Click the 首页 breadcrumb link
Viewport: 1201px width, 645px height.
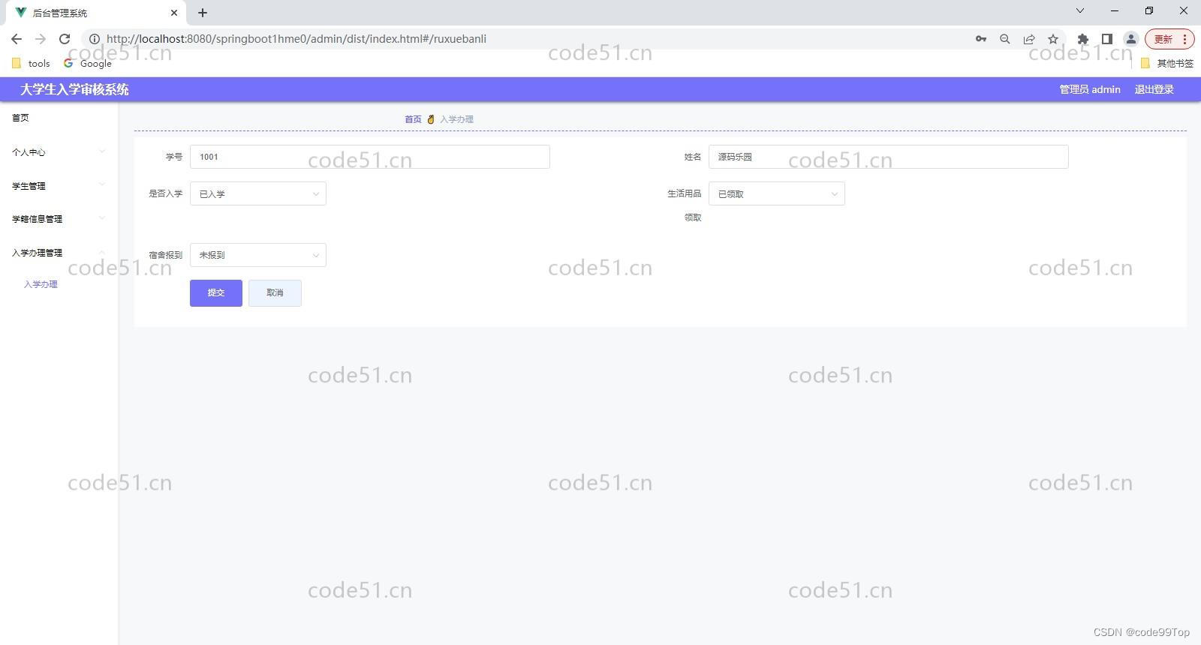point(413,119)
